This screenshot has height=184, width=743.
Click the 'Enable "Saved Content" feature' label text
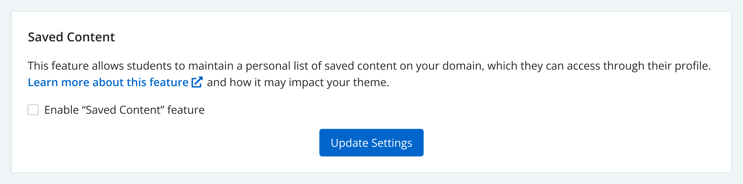coord(124,110)
